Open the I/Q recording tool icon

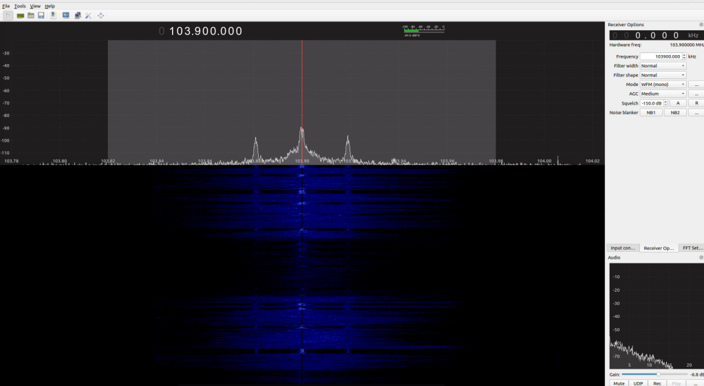coord(66,15)
